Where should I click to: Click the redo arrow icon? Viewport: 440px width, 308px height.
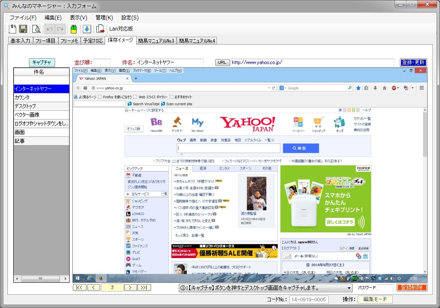[x=60, y=29]
